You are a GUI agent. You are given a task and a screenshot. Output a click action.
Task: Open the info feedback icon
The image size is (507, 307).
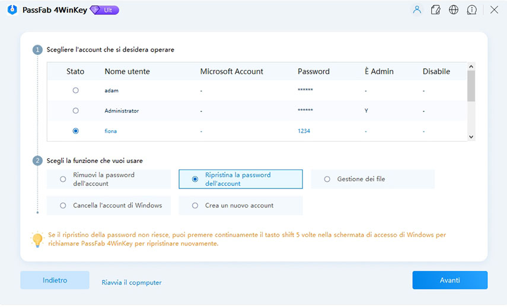pyautogui.click(x=472, y=10)
